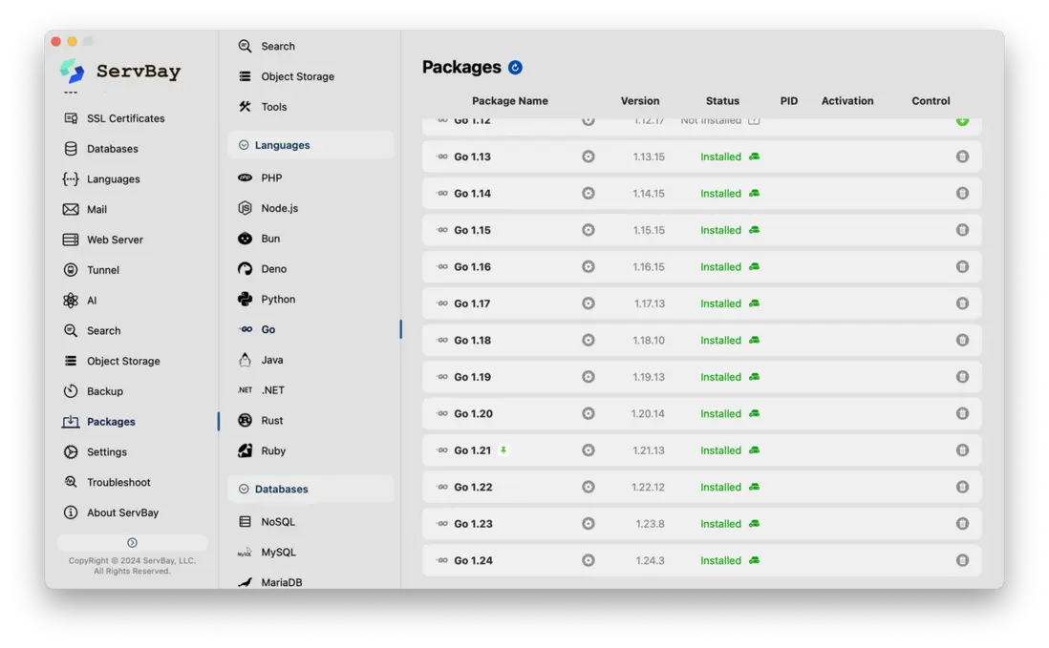
Task: Collapse the Databases section
Action: (x=244, y=490)
